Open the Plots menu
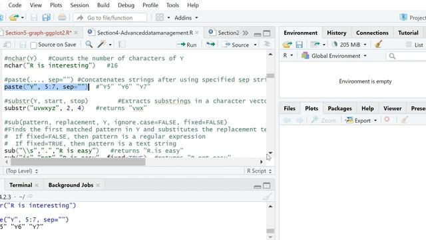The width and height of the screenshot is (426, 240). coord(56,5)
